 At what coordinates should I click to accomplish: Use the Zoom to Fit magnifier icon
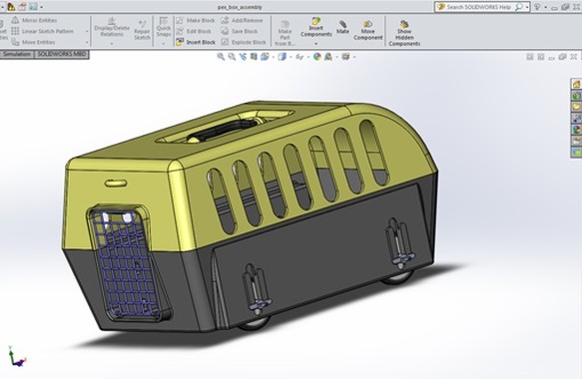(x=221, y=57)
